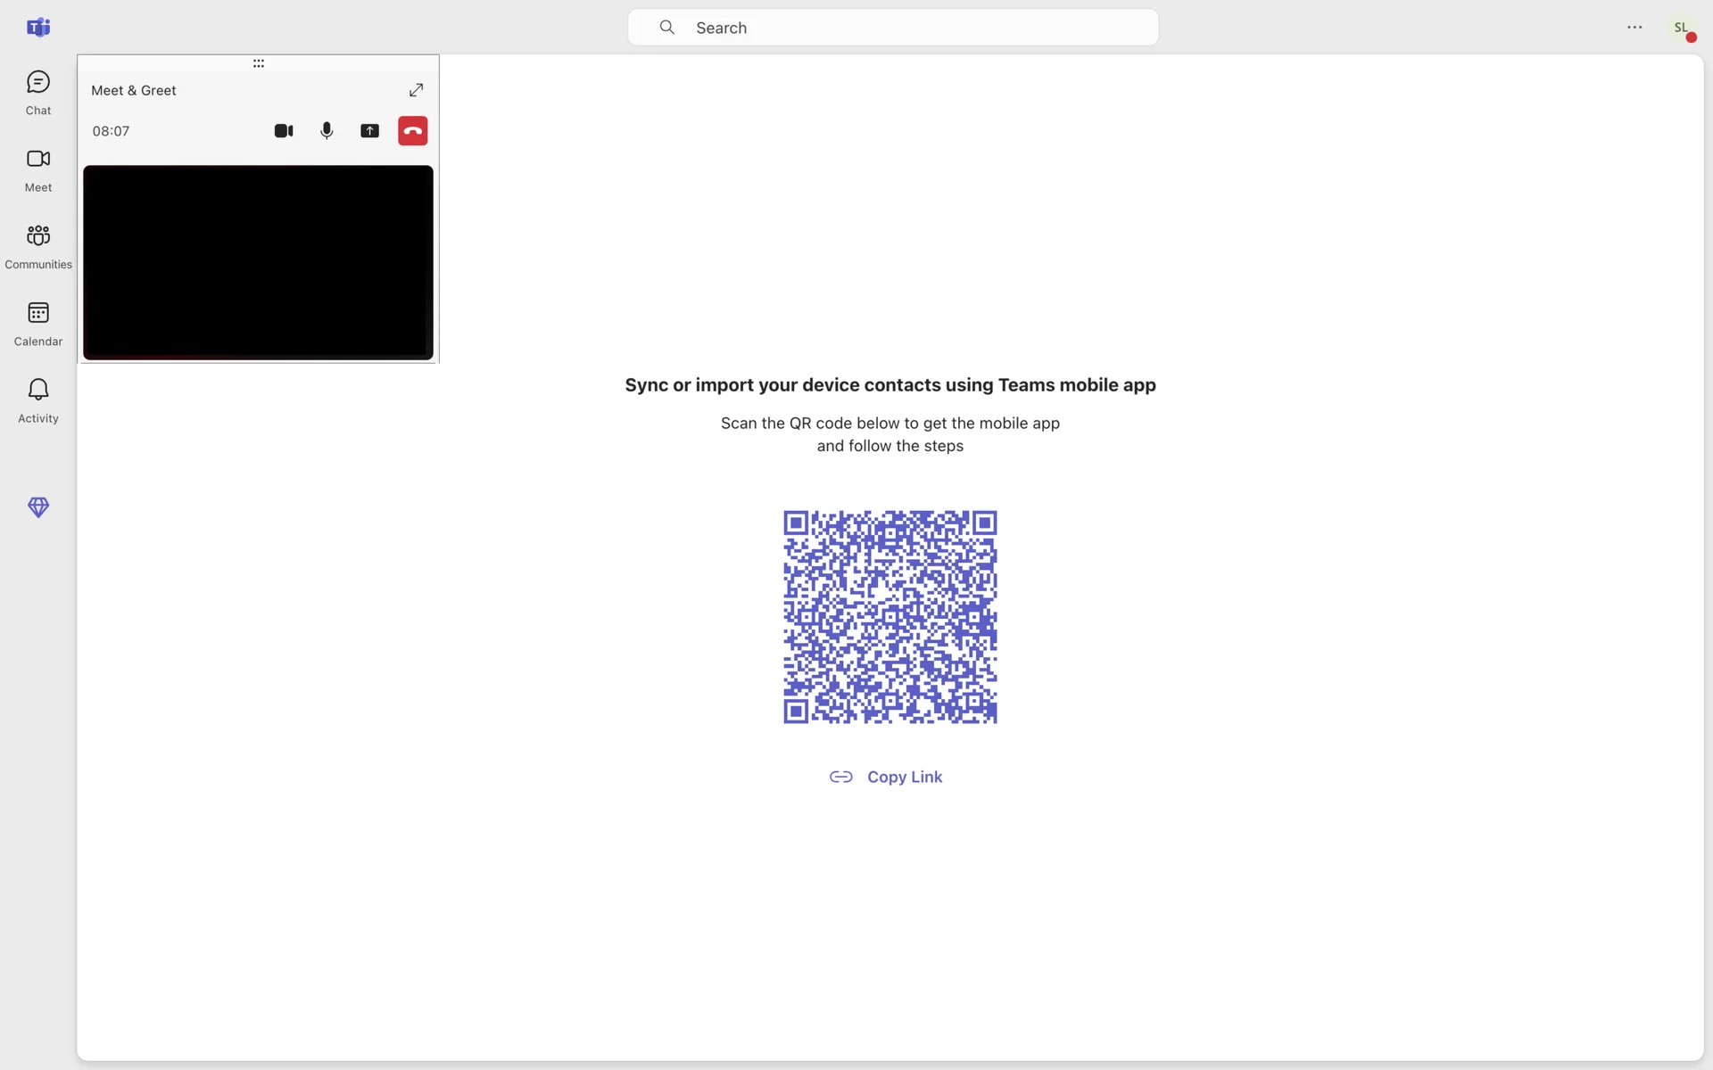Open the Calendar view
The image size is (1713, 1070).
click(38, 323)
